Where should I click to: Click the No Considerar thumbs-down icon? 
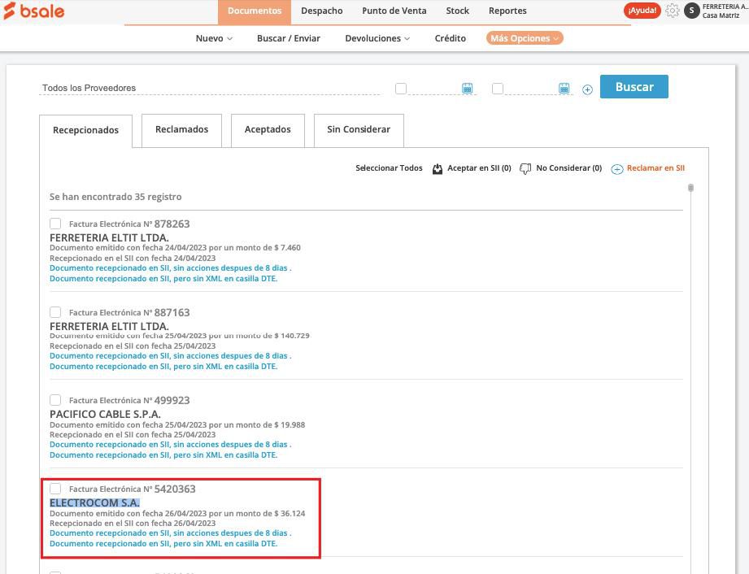[525, 168]
